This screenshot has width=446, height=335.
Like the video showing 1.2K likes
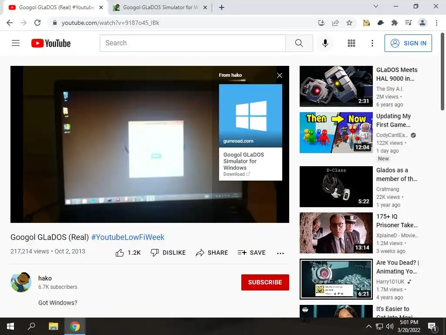(x=128, y=253)
